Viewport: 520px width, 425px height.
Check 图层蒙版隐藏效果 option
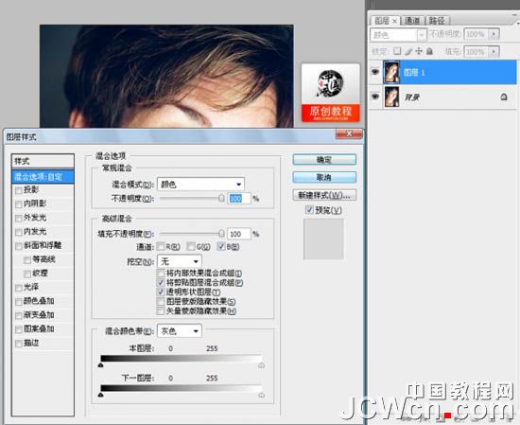tap(161, 302)
